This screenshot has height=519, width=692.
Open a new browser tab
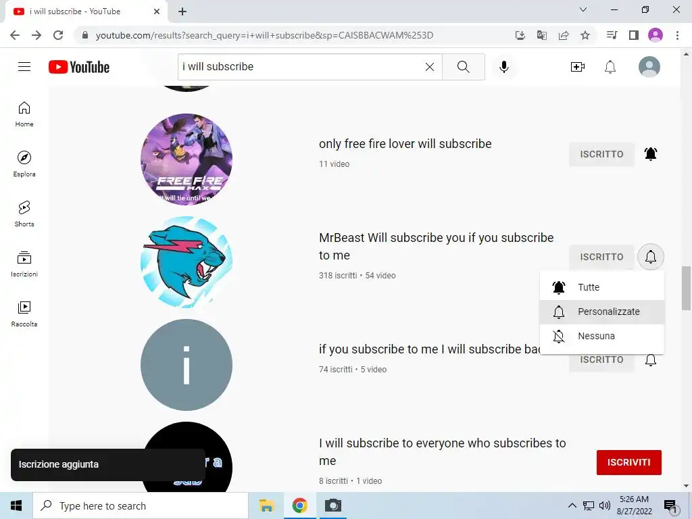(x=182, y=11)
